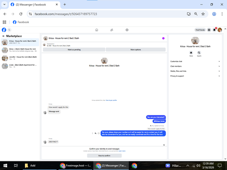This screenshot has height=170, width=227.
Task: Open the Elena 2 Bed 2 Bath conversation
Action: tap(20, 50)
